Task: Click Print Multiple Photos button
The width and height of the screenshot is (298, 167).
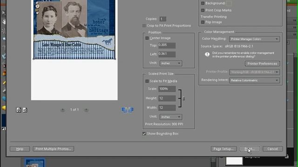Action: click(54, 149)
